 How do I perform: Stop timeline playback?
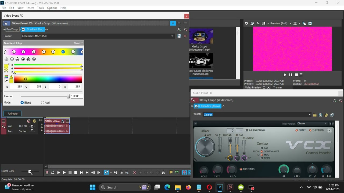pos(76,173)
